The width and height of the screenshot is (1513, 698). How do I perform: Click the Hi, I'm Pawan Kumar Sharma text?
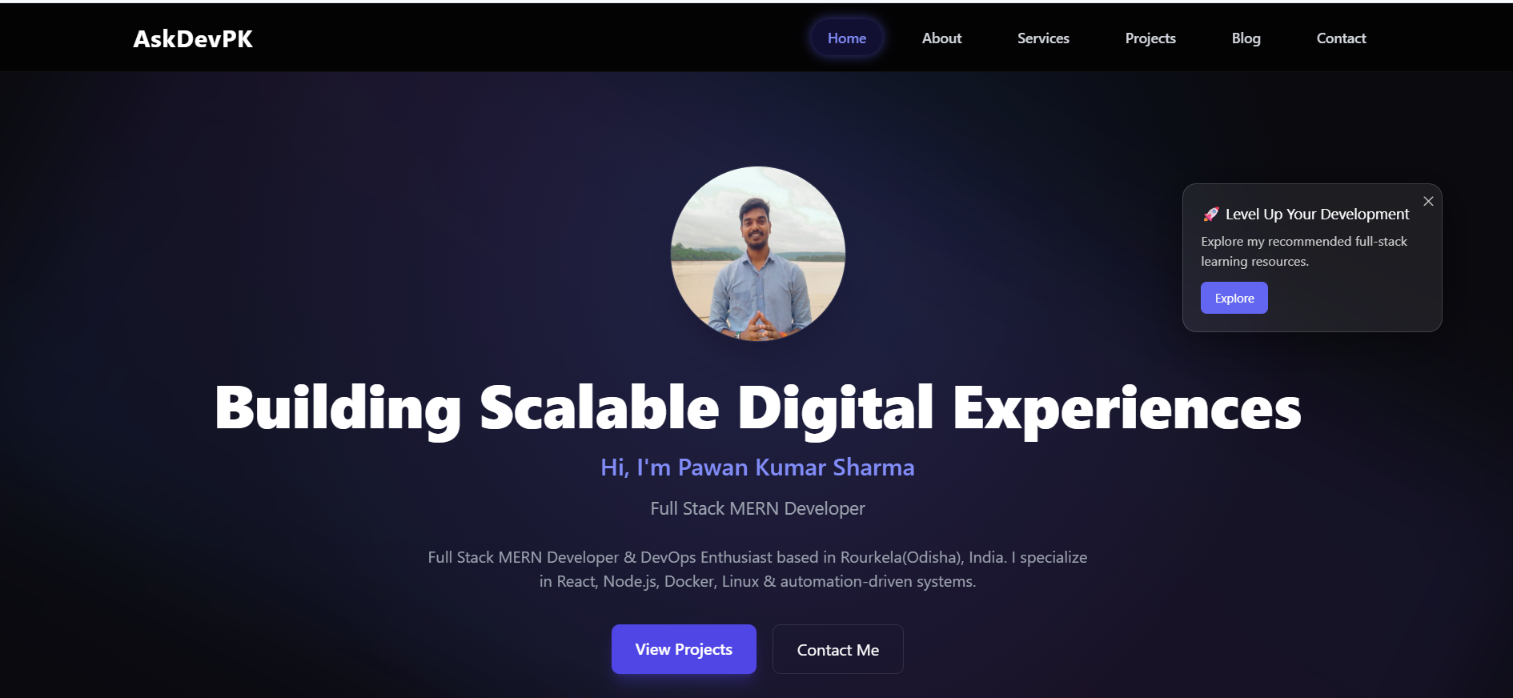(x=758, y=467)
